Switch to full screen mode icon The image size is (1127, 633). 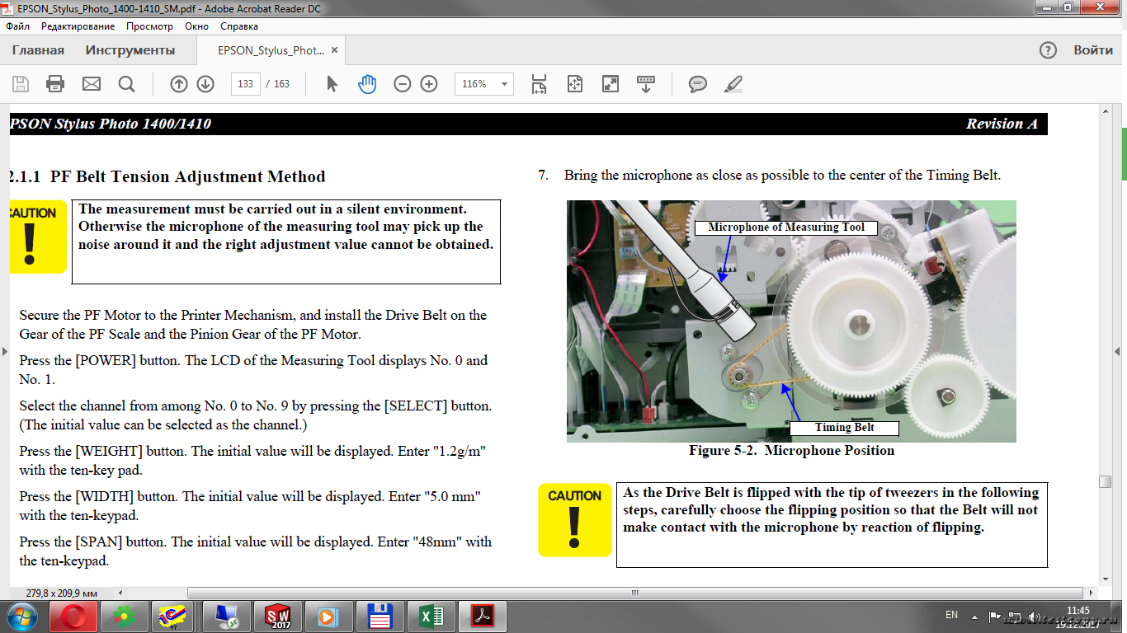click(x=611, y=84)
